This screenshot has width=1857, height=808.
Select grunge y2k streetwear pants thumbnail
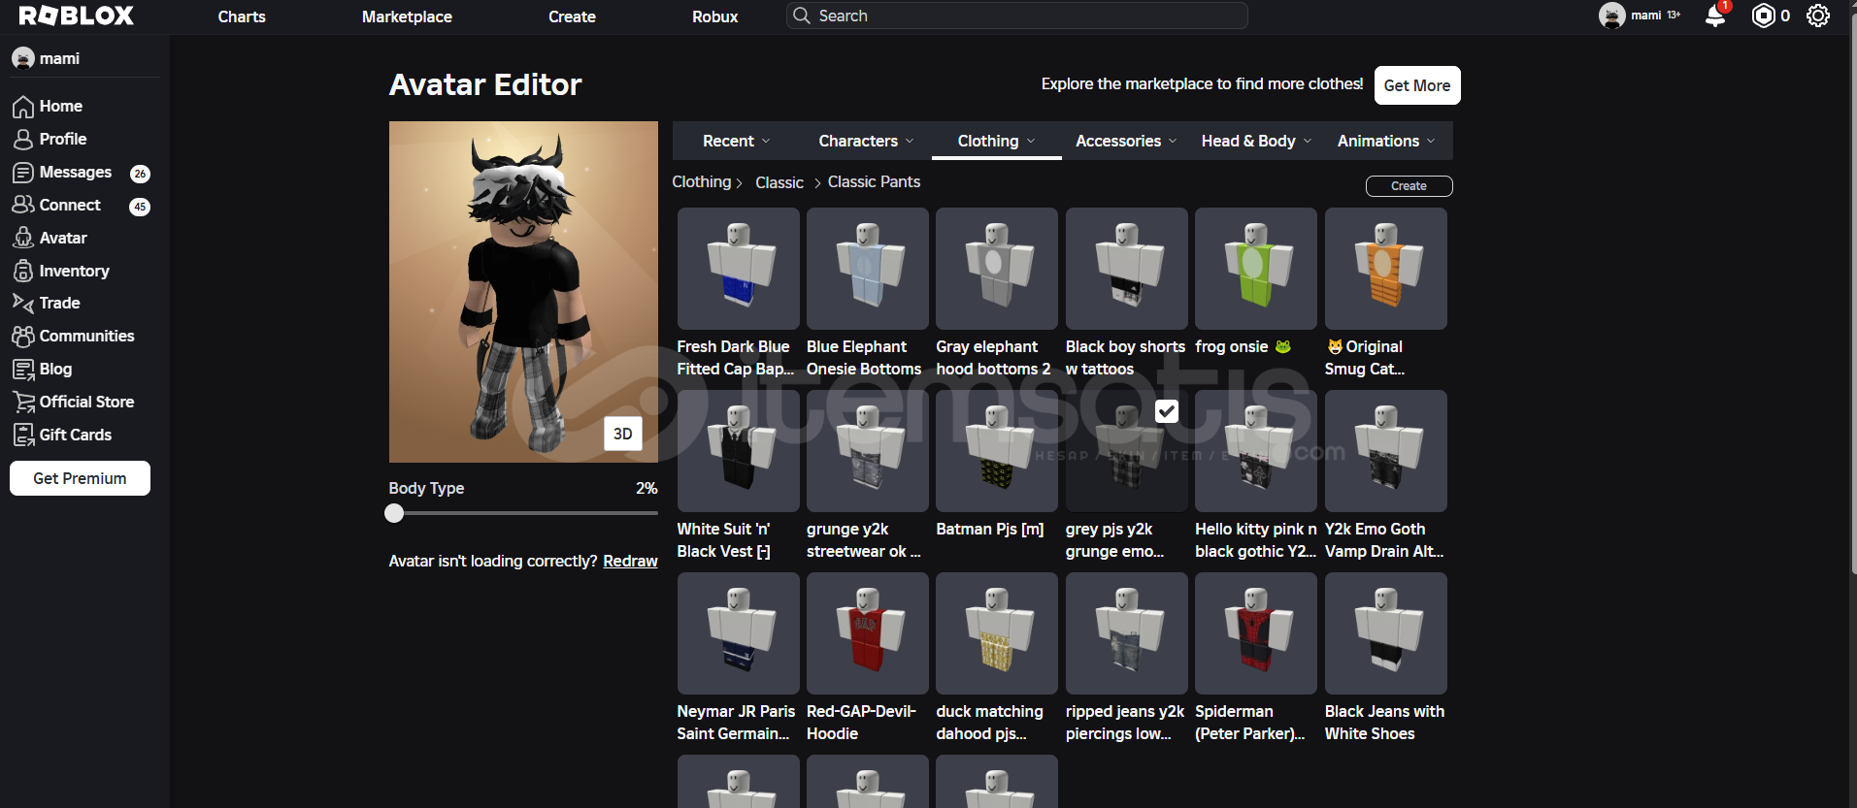[x=868, y=451]
